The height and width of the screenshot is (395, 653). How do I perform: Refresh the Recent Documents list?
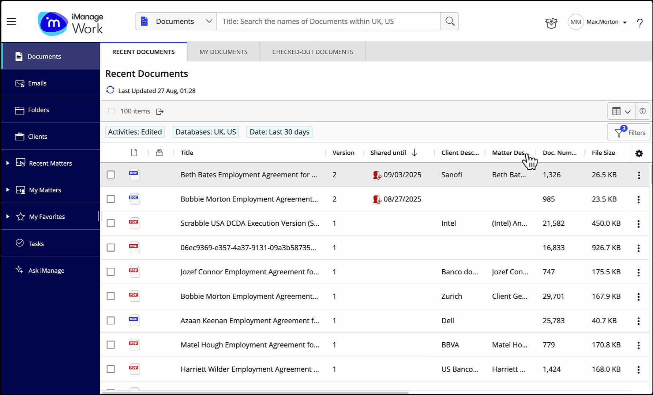pyautogui.click(x=110, y=90)
